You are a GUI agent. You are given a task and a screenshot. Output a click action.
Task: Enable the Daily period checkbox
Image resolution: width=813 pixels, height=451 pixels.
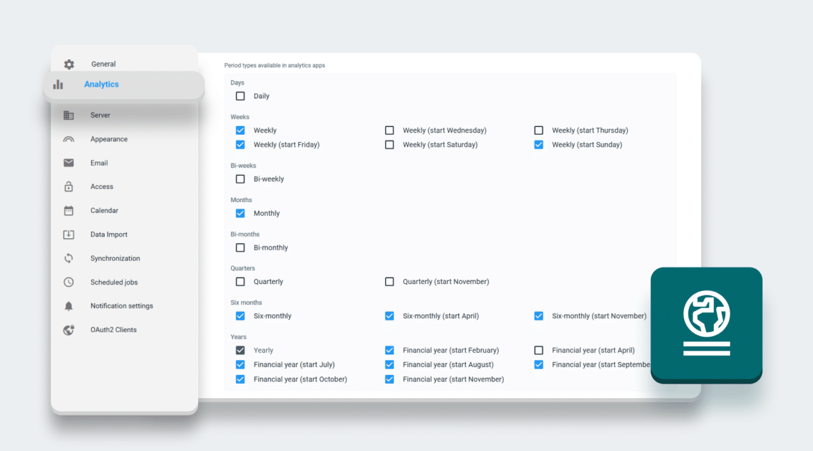[x=240, y=97]
